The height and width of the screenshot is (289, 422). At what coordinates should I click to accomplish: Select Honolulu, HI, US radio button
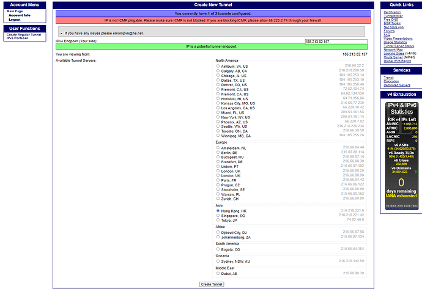(x=218, y=98)
